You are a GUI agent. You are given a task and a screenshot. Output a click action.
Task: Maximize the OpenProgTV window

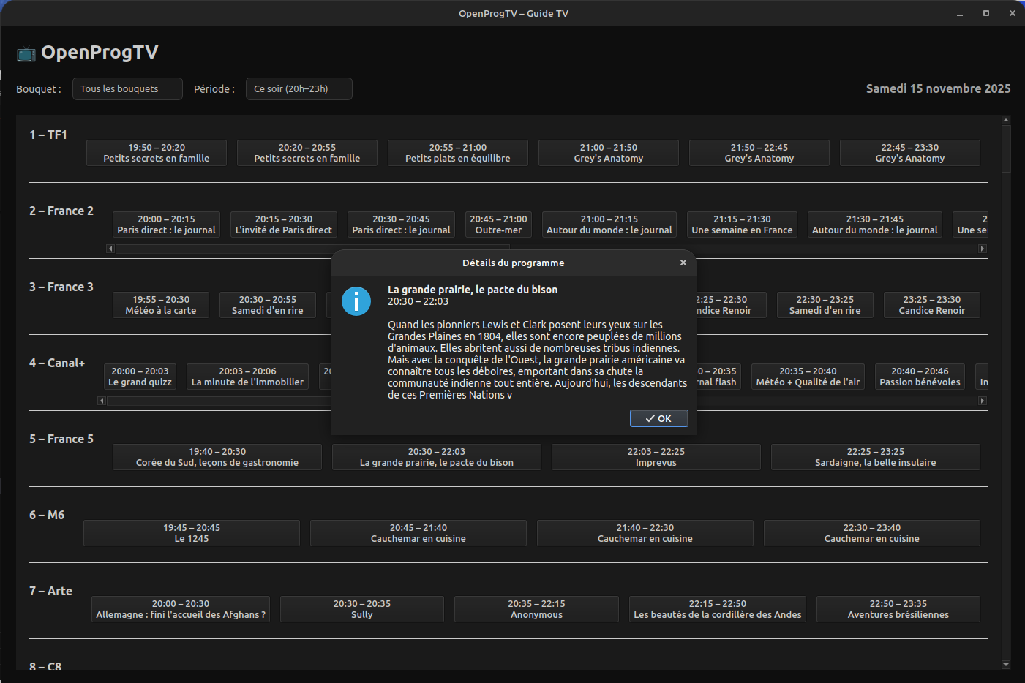click(985, 13)
